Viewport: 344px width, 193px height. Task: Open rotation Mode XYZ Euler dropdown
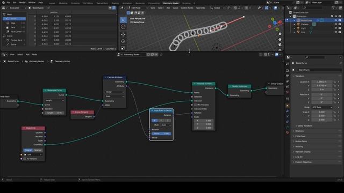click(322, 107)
